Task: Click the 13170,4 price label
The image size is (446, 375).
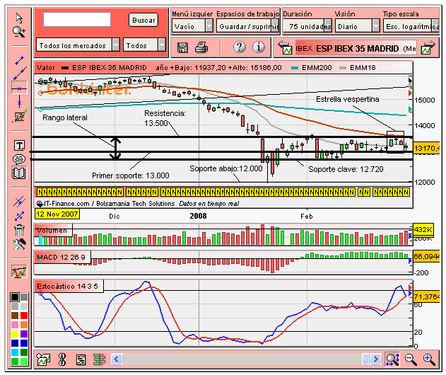Action: (x=427, y=149)
